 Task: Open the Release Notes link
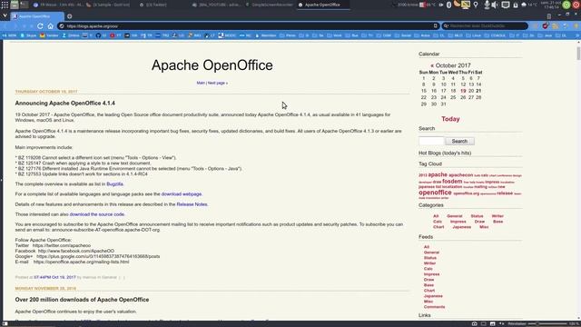point(192,204)
